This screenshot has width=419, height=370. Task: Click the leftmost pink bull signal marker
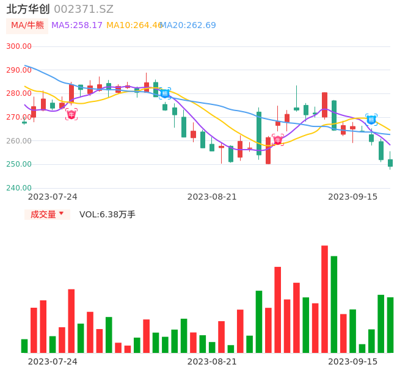point(71,114)
